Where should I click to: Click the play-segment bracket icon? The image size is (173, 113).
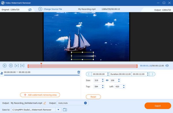[17, 66]
